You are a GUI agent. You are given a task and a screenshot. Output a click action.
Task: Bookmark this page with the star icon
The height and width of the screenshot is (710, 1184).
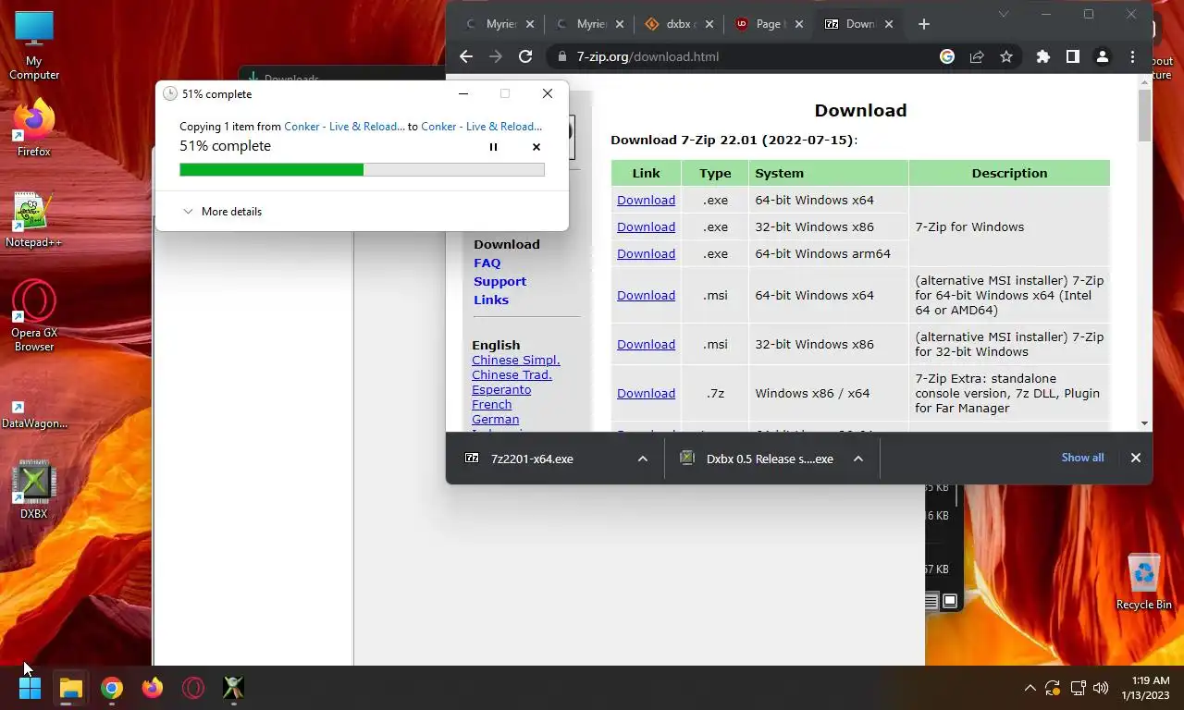coord(1006,56)
